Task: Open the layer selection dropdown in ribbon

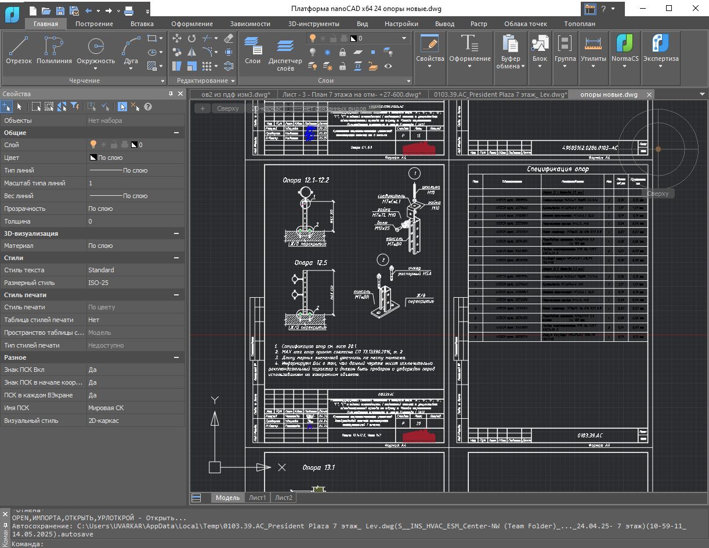Action: [x=404, y=38]
